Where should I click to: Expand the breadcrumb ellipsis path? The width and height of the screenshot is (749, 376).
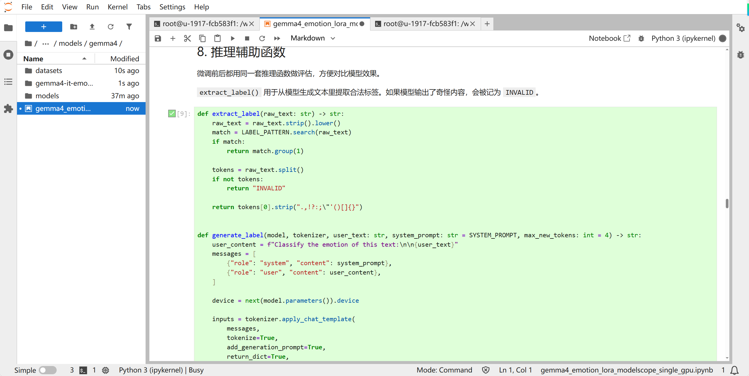point(45,43)
